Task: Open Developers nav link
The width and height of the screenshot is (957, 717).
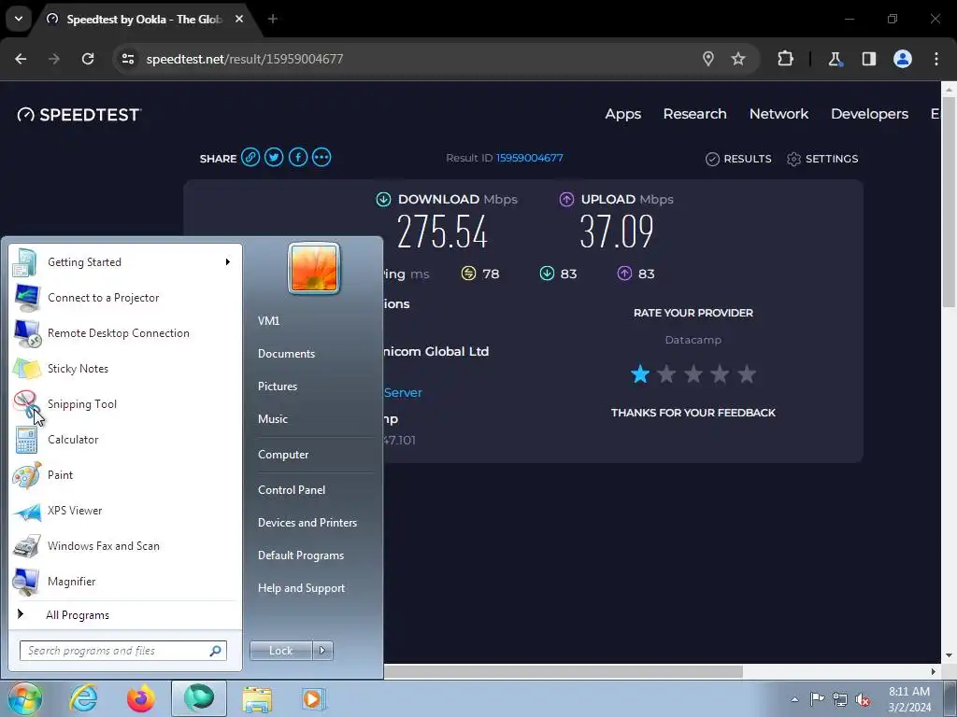Action: [x=869, y=114]
